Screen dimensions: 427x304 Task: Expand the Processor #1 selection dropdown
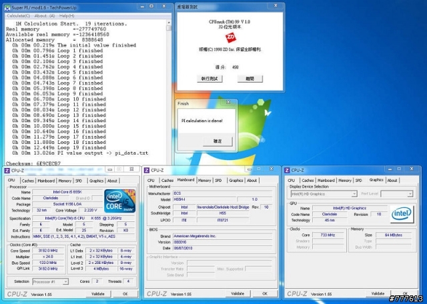(65, 282)
